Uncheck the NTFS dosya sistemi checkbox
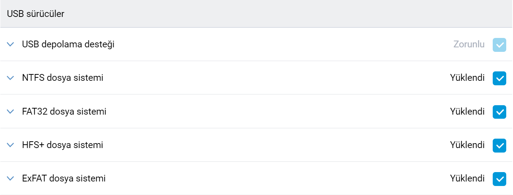This screenshot has width=513, height=195. [x=499, y=78]
